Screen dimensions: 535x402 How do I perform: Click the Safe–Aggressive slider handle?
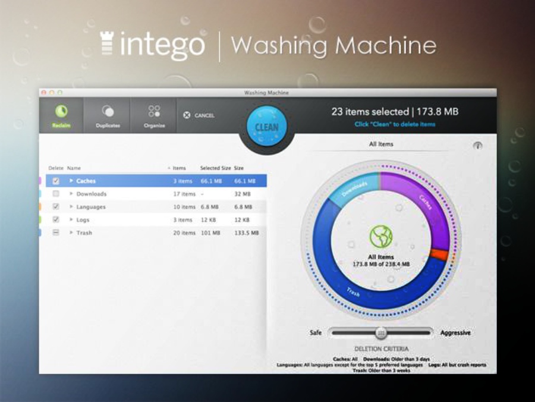tap(381, 332)
